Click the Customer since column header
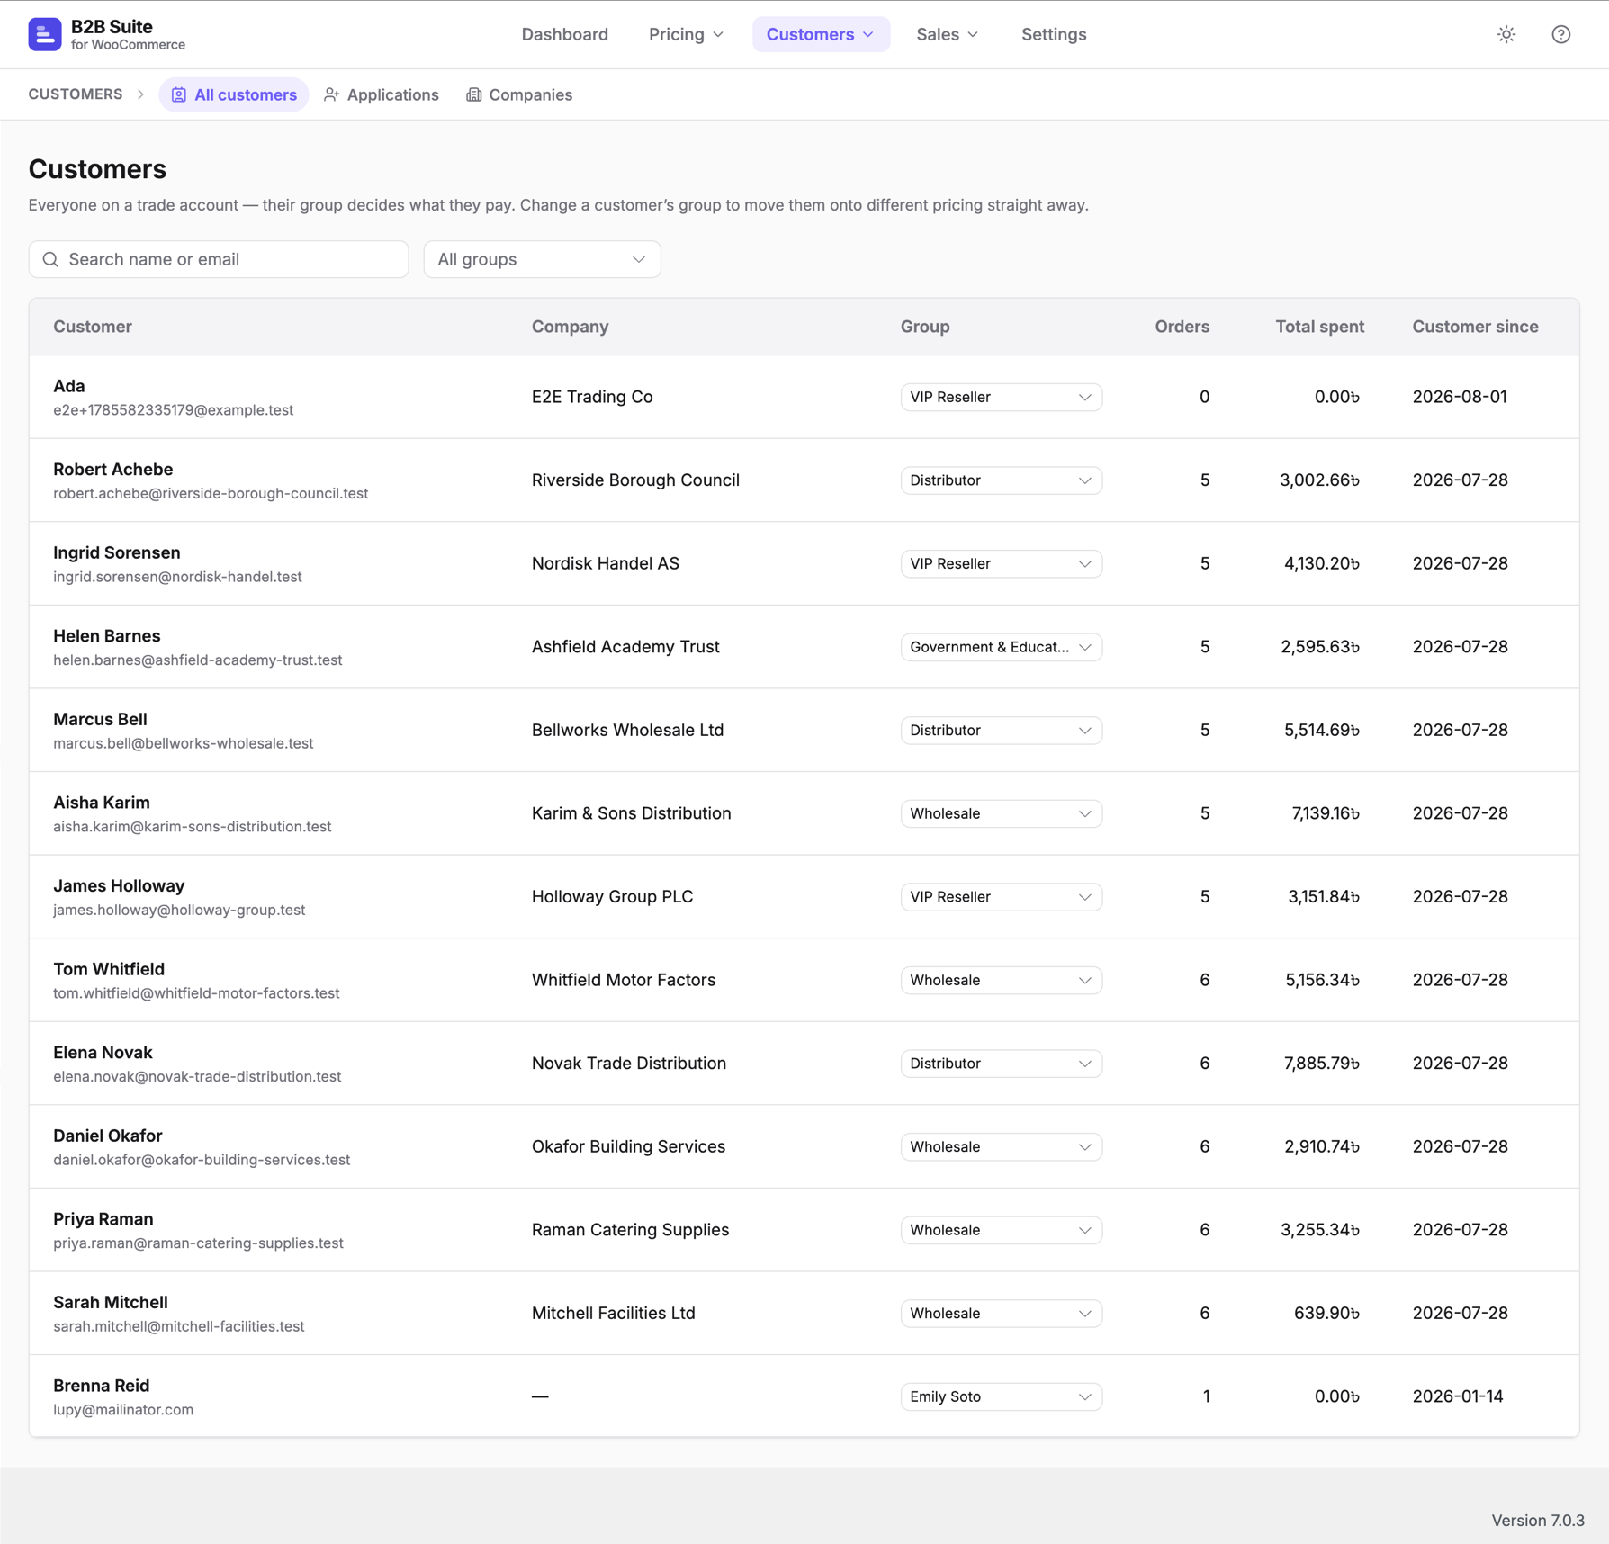Screen dimensions: 1609x1544 pyautogui.click(x=1475, y=327)
